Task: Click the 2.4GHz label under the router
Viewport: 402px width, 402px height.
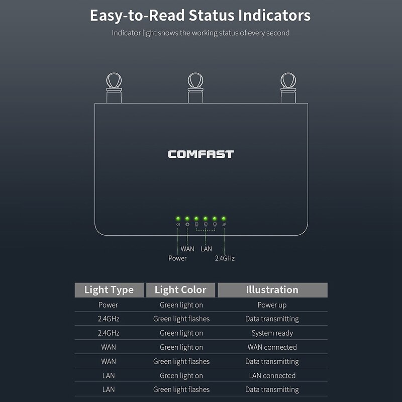Action: 225,258
